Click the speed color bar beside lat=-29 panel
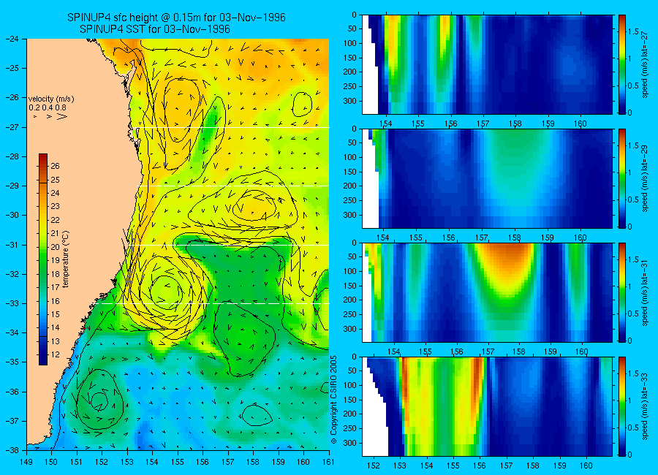The width and height of the screenshot is (658, 475). tap(621, 178)
